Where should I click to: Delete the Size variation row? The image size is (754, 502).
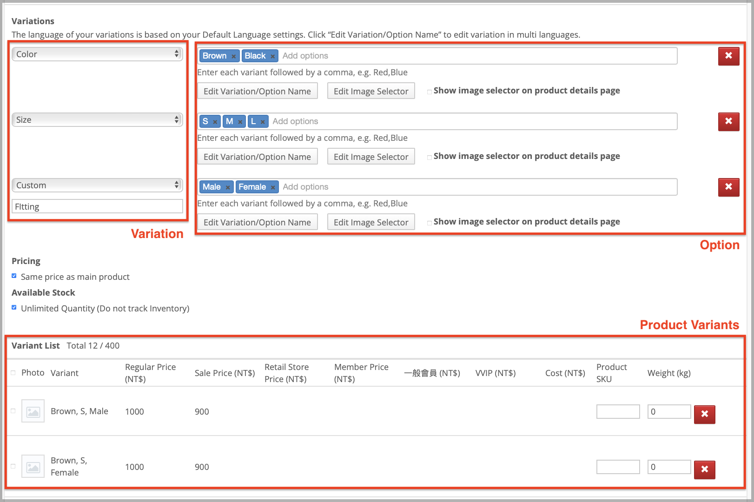(728, 121)
